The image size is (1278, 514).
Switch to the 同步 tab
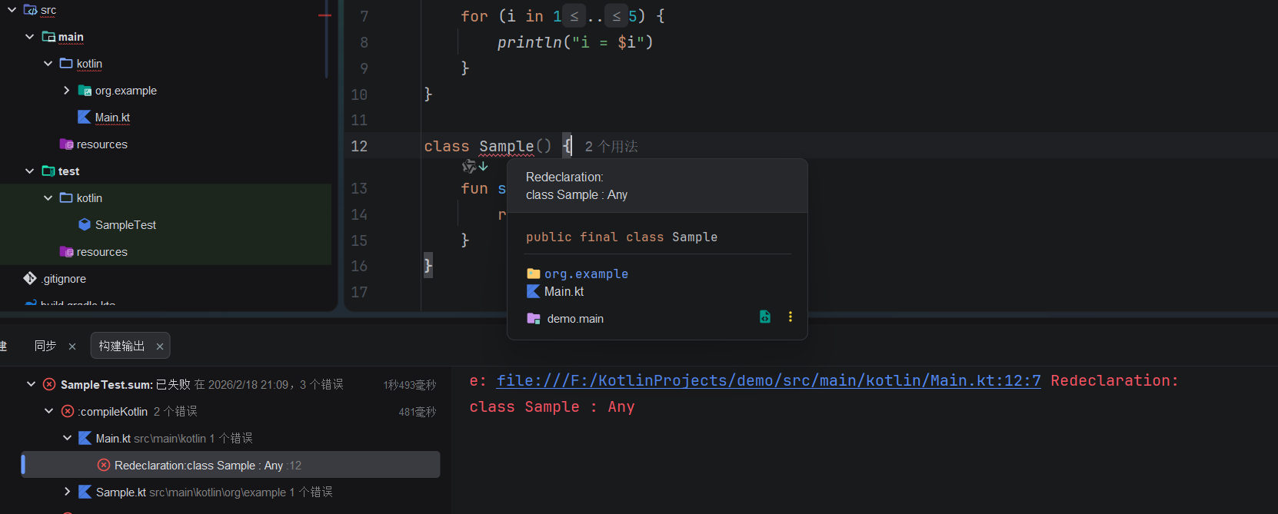click(x=45, y=346)
